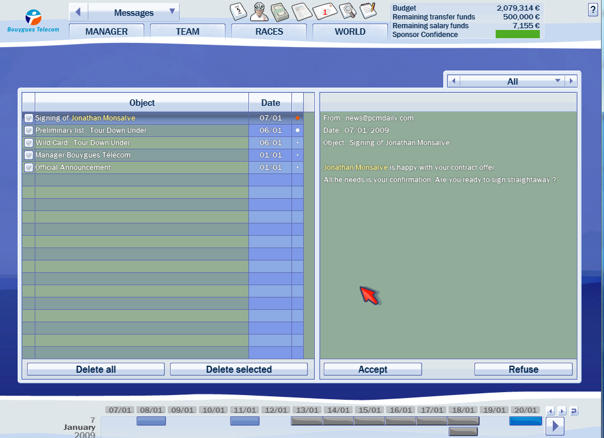Open the All message filter dropdown
Viewport: 604px width, 438px height.
tap(557, 81)
